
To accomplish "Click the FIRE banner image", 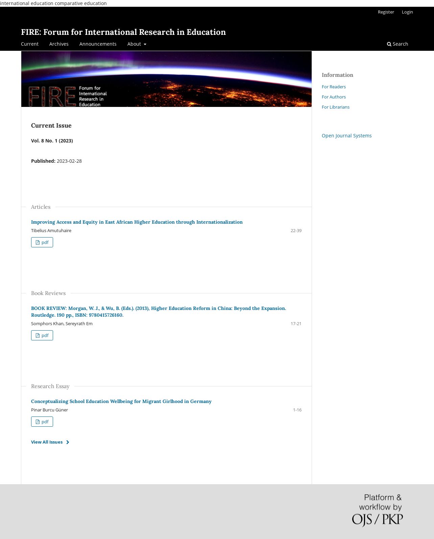I will pyautogui.click(x=166, y=79).
